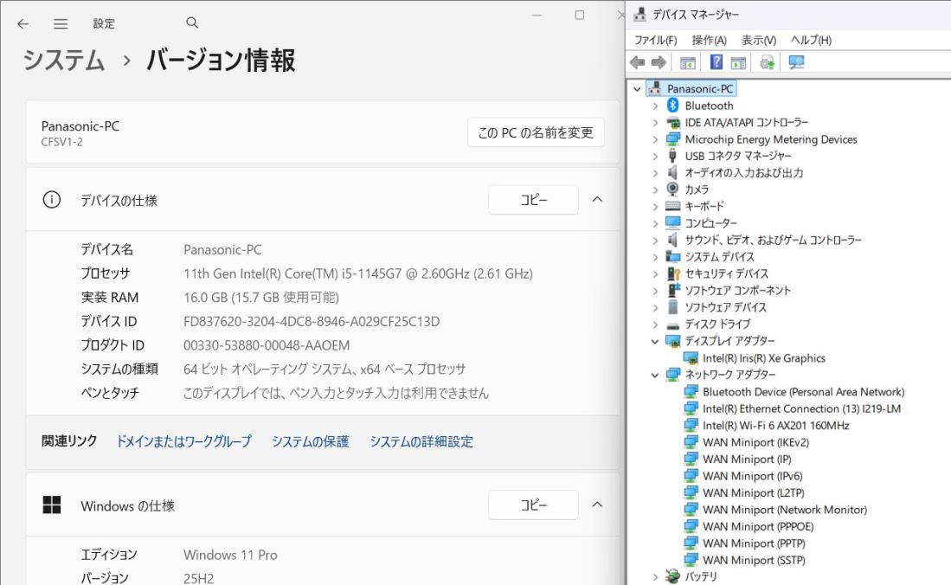Click the この PC の名前を変更 button
Image resolution: width=951 pixels, height=585 pixels.
click(x=536, y=132)
